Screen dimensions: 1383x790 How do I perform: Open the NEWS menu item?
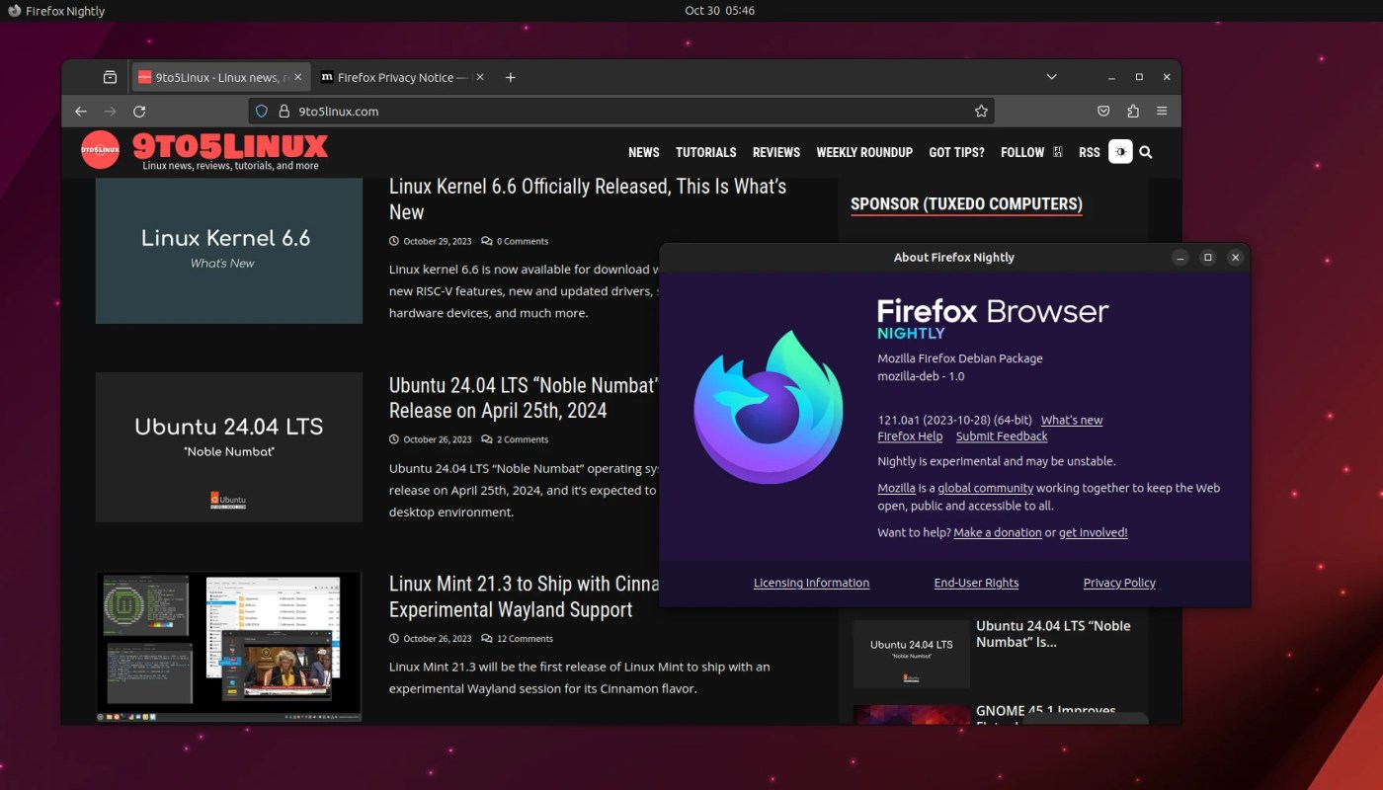coord(643,152)
